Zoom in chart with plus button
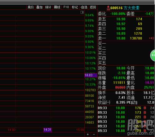 click(x=88, y=135)
